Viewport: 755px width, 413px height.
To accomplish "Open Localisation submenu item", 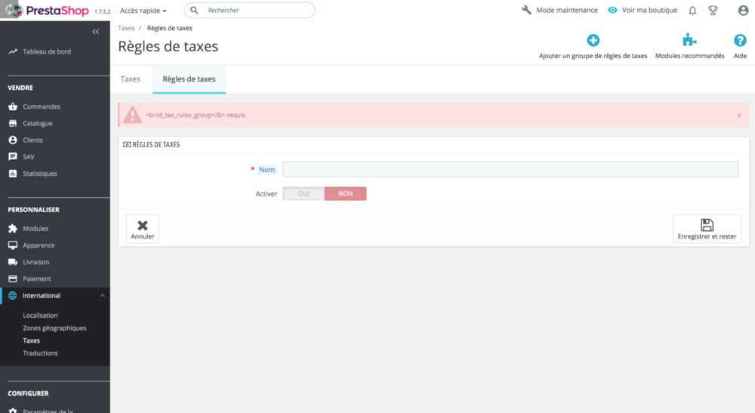I will point(41,316).
